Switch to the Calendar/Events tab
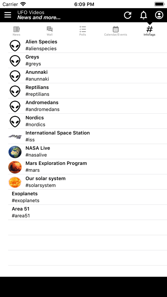Screen dimensions: 167x297 coord(116,30)
